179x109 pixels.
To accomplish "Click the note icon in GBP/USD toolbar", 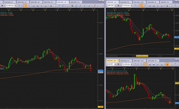I will point(171,6).
